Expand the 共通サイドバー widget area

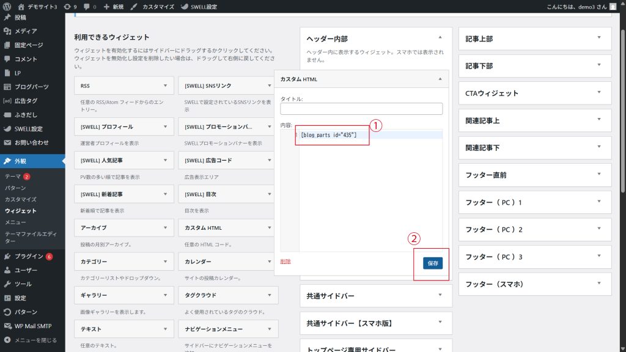(440, 295)
